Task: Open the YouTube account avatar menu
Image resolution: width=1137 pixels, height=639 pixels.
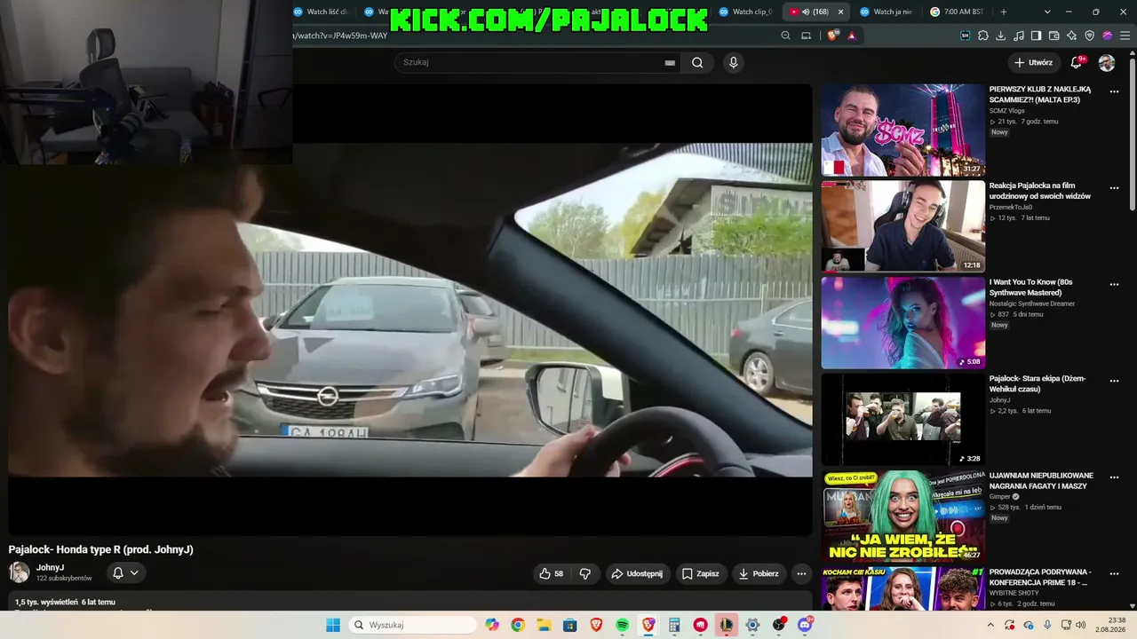Action: tap(1107, 63)
